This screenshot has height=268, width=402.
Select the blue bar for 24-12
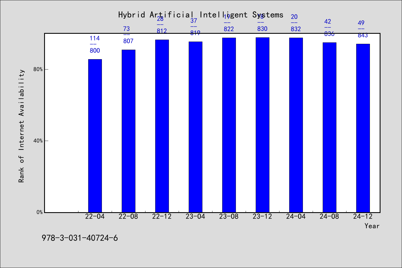(363, 128)
